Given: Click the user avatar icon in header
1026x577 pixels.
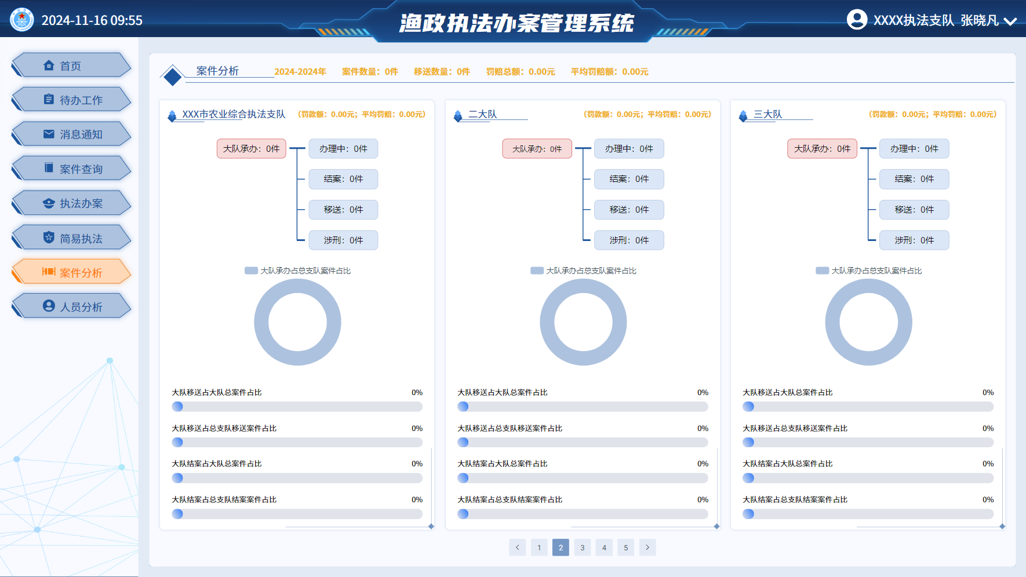Looking at the screenshot, I should click(x=857, y=20).
